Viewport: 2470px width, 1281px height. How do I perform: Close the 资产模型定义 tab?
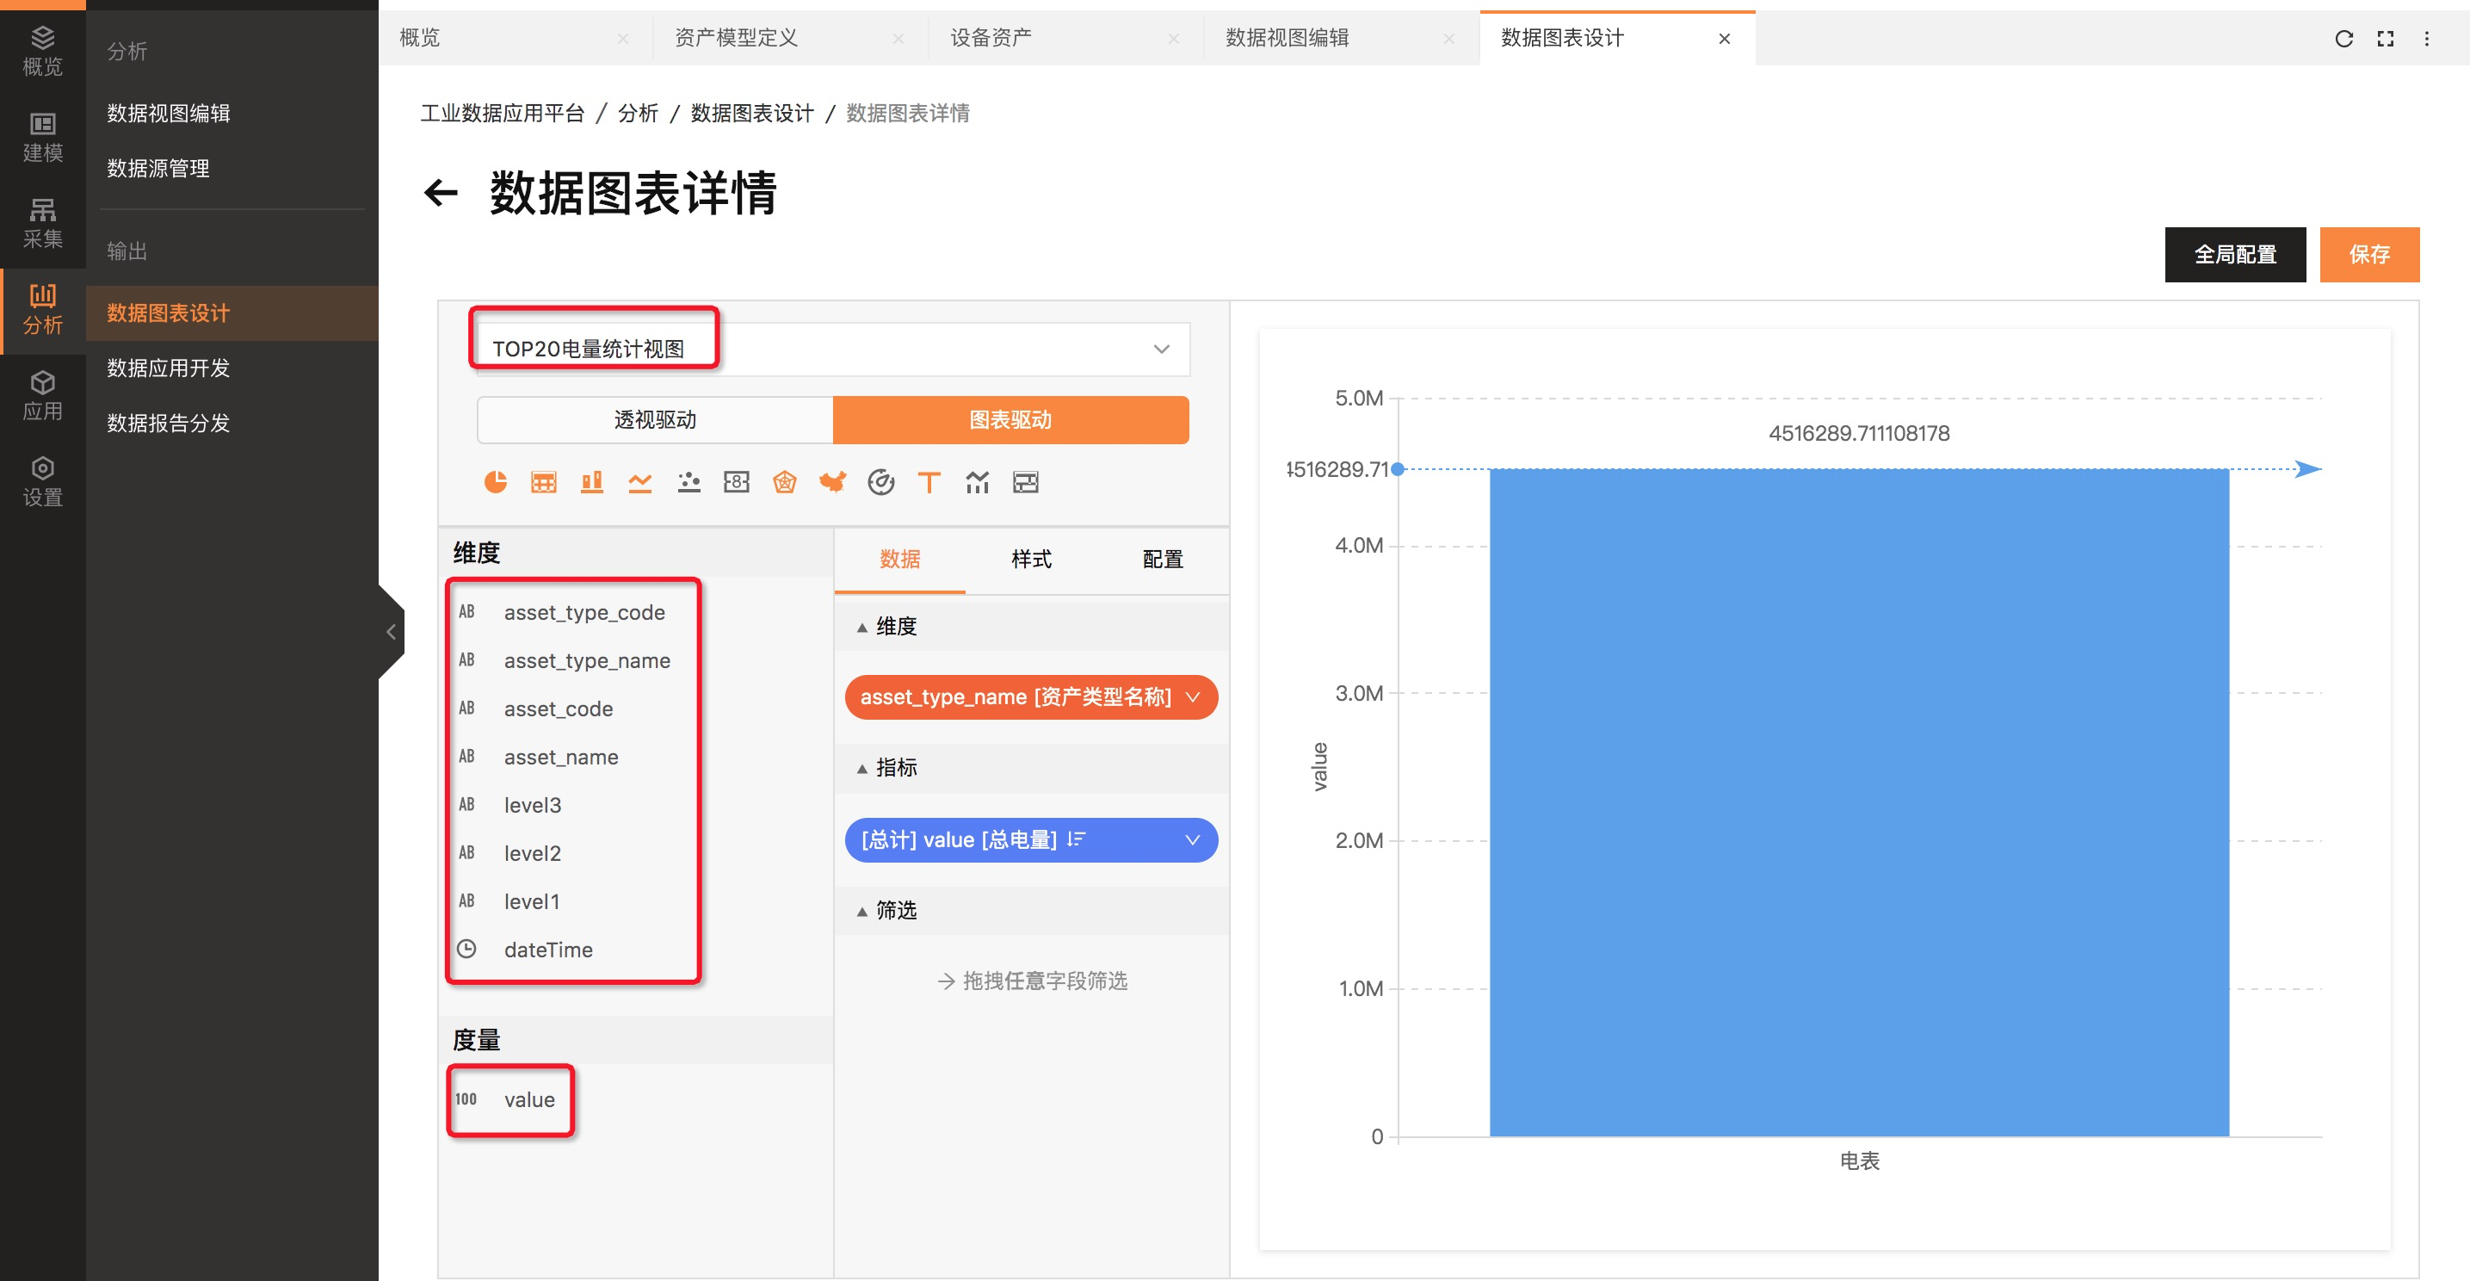pyautogui.click(x=898, y=39)
